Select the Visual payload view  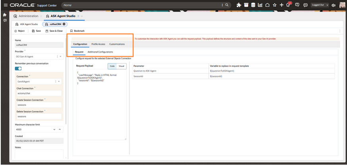coord(121,66)
